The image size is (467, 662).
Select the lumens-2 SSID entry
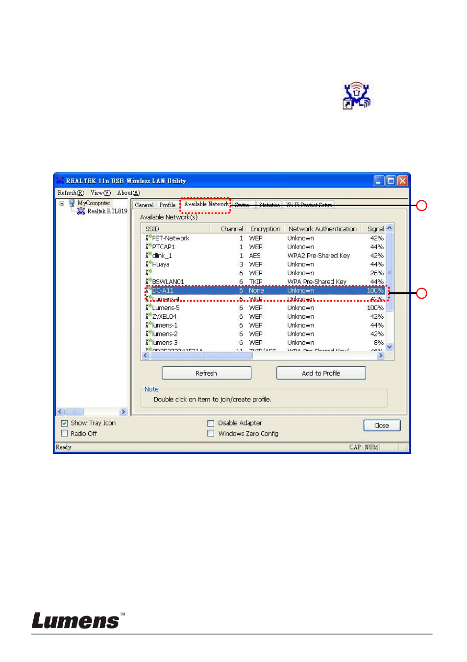tap(165, 334)
